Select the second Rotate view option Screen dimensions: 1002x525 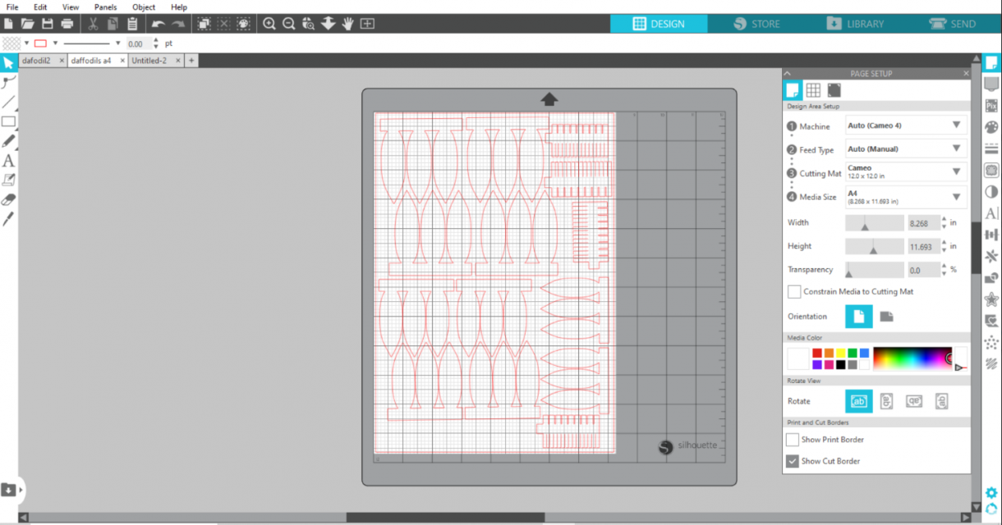(886, 401)
